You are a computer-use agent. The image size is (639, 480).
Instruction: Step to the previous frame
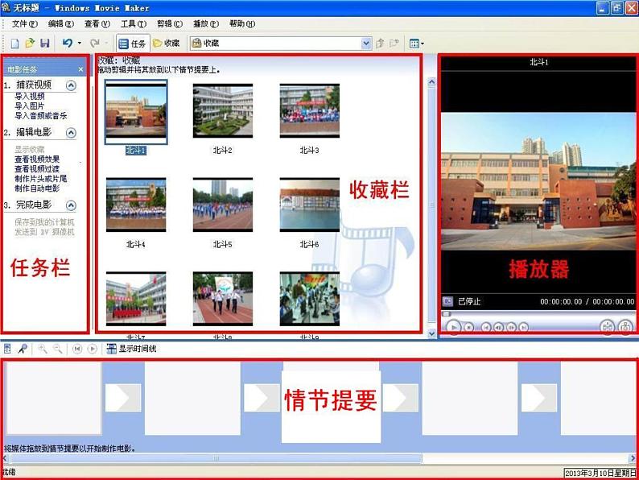(x=498, y=327)
